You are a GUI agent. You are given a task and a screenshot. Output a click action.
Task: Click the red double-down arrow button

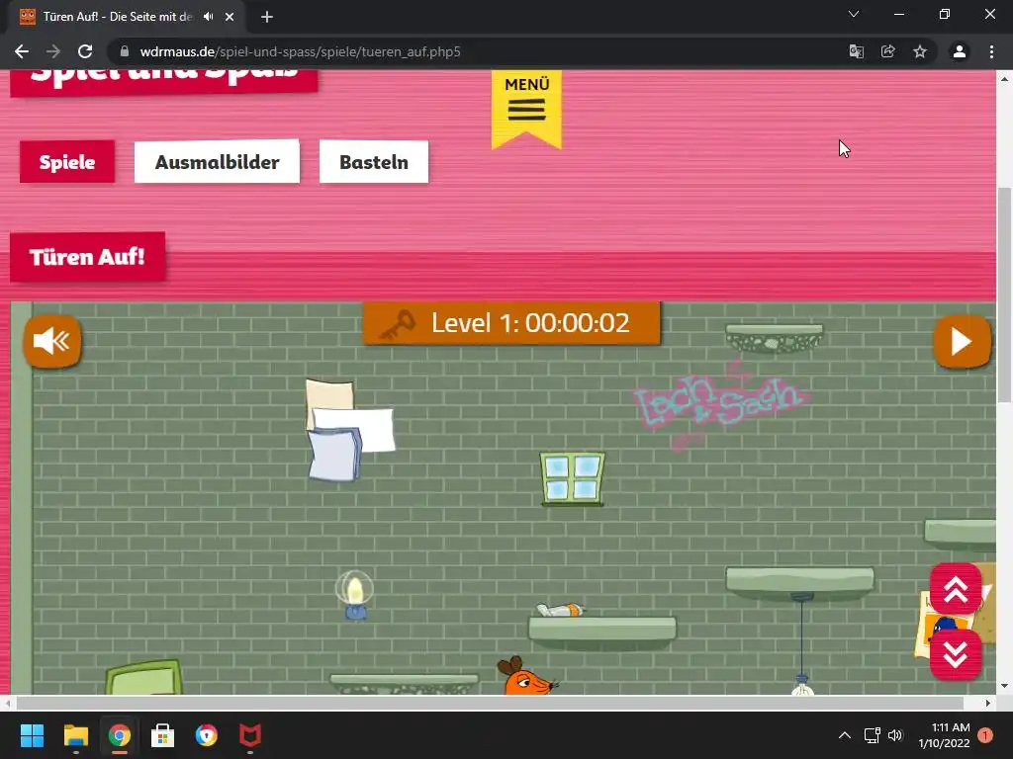[956, 654]
